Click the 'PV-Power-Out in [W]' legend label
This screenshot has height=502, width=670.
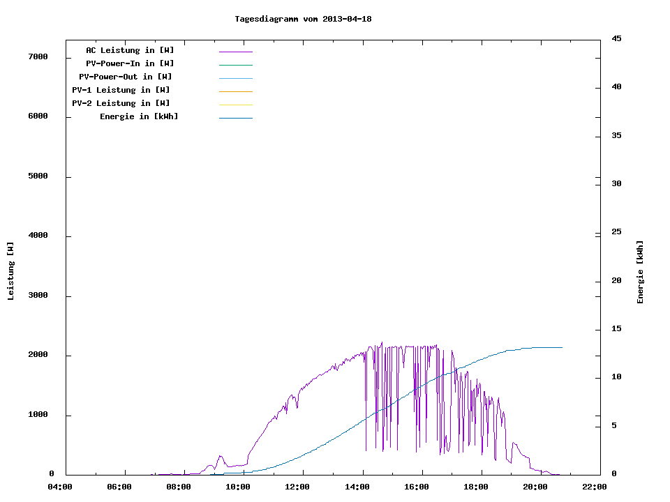click(x=125, y=77)
